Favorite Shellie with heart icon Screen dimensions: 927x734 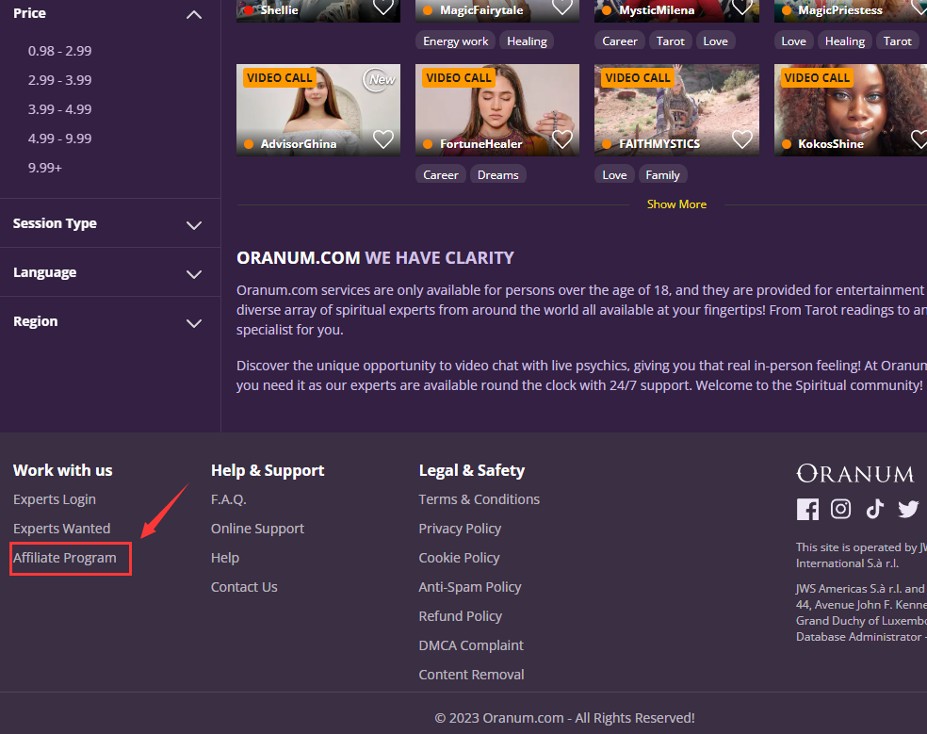coord(383,8)
